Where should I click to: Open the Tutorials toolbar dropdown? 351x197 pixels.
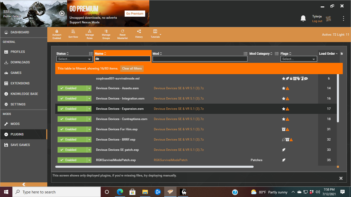point(155,34)
